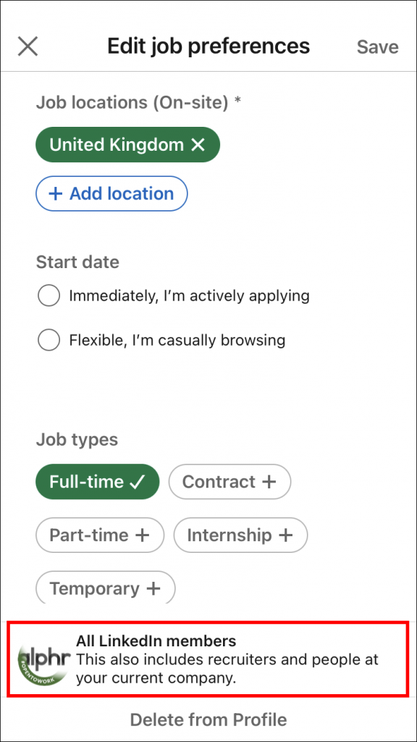The image size is (417, 742).
Task: Select the United Kingdom location chip
Action: pyautogui.click(x=116, y=144)
